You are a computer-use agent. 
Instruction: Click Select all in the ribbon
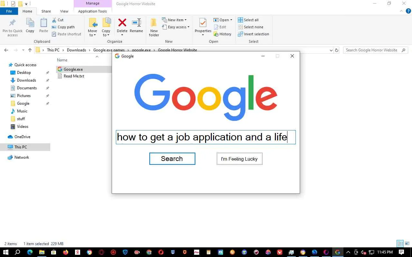click(248, 20)
